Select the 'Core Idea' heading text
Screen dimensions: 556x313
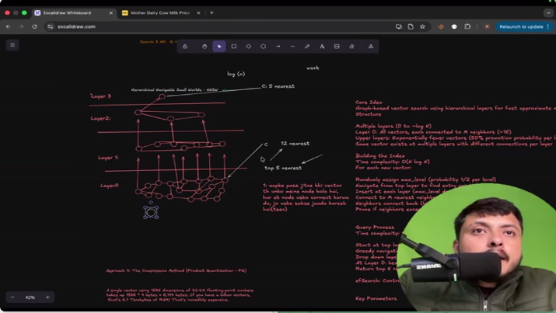(369, 103)
